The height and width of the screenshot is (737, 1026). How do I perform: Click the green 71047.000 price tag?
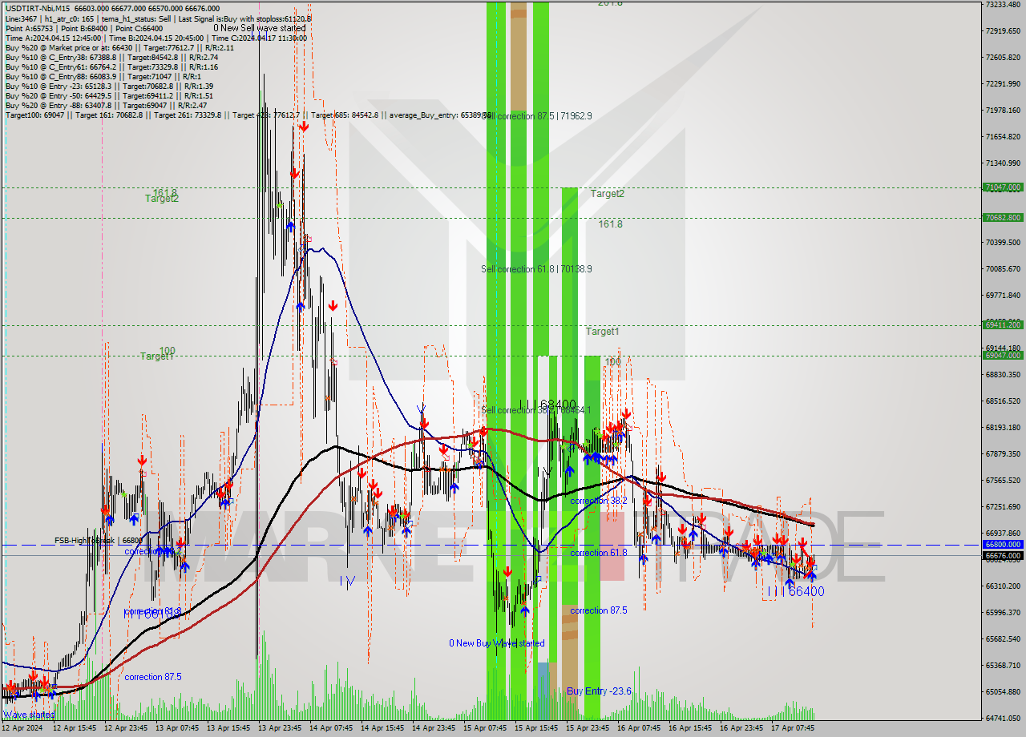[1003, 187]
